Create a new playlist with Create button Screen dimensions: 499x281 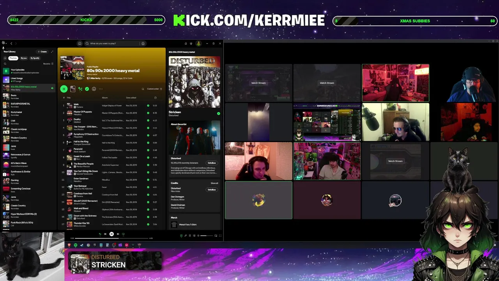[42, 52]
